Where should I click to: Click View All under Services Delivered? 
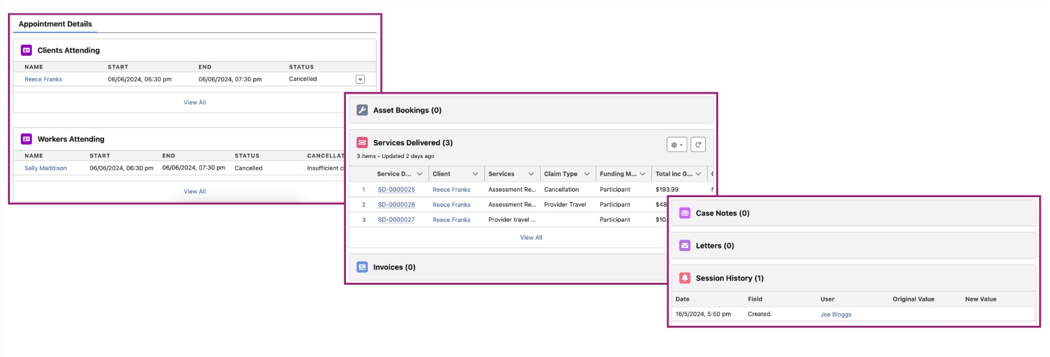531,238
